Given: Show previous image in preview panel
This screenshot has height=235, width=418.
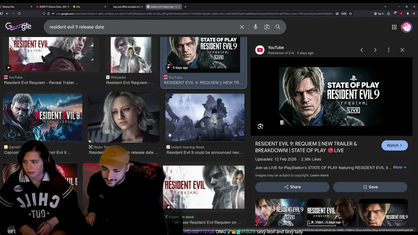Looking at the screenshot, I should (362, 50).
